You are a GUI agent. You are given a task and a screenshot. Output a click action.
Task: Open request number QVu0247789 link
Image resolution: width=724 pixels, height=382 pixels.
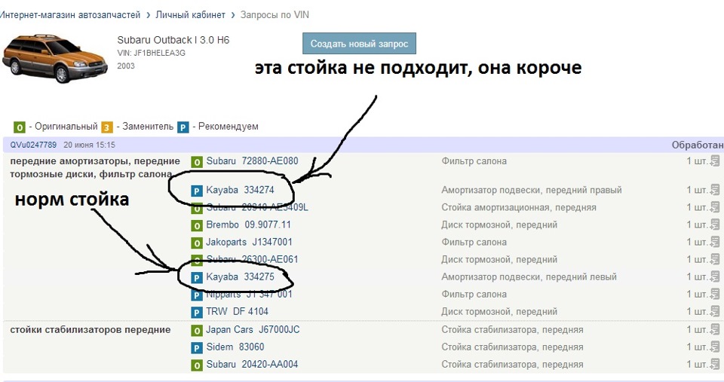(x=33, y=145)
